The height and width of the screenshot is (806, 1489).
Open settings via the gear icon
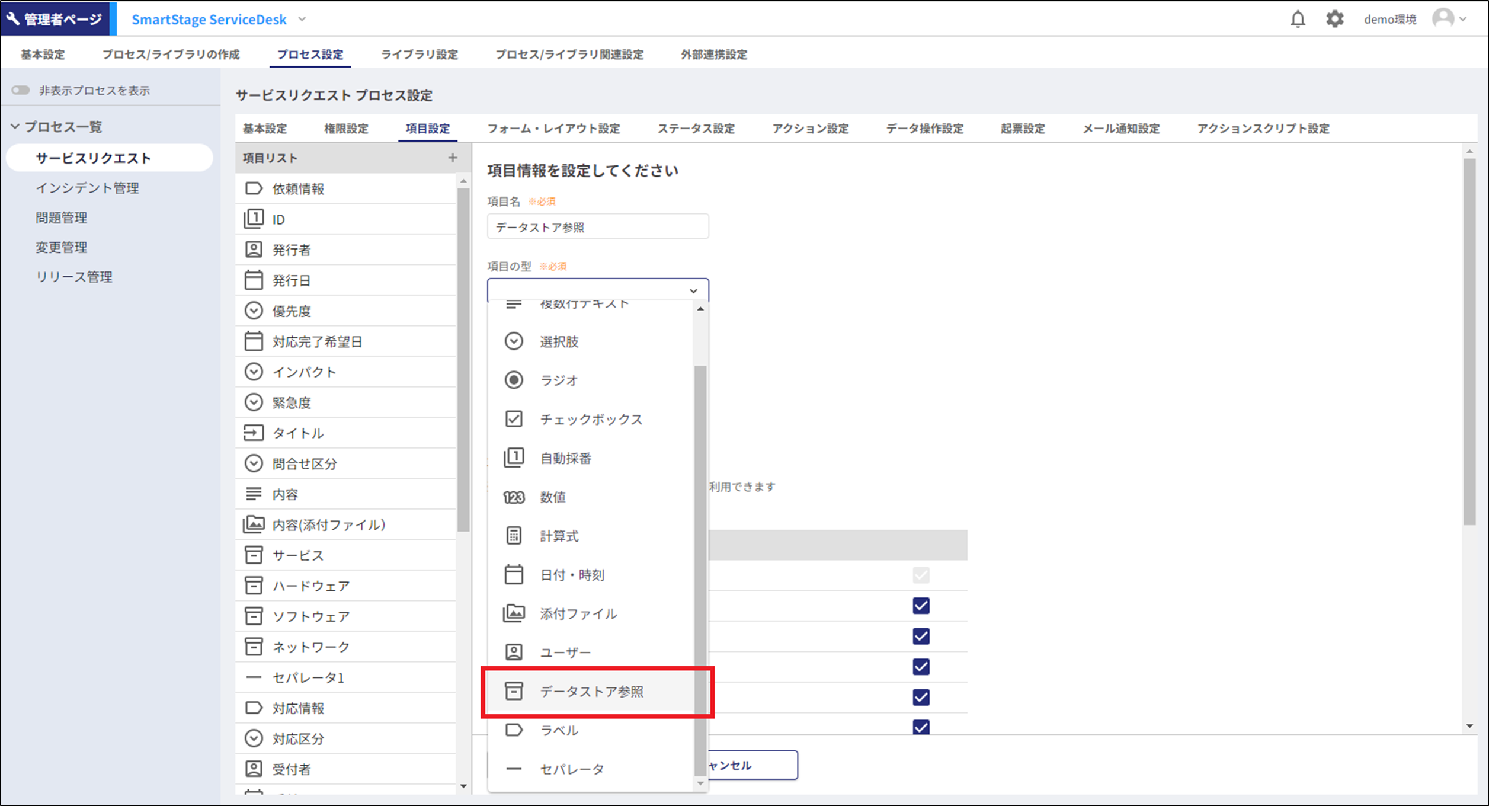[x=1334, y=19]
